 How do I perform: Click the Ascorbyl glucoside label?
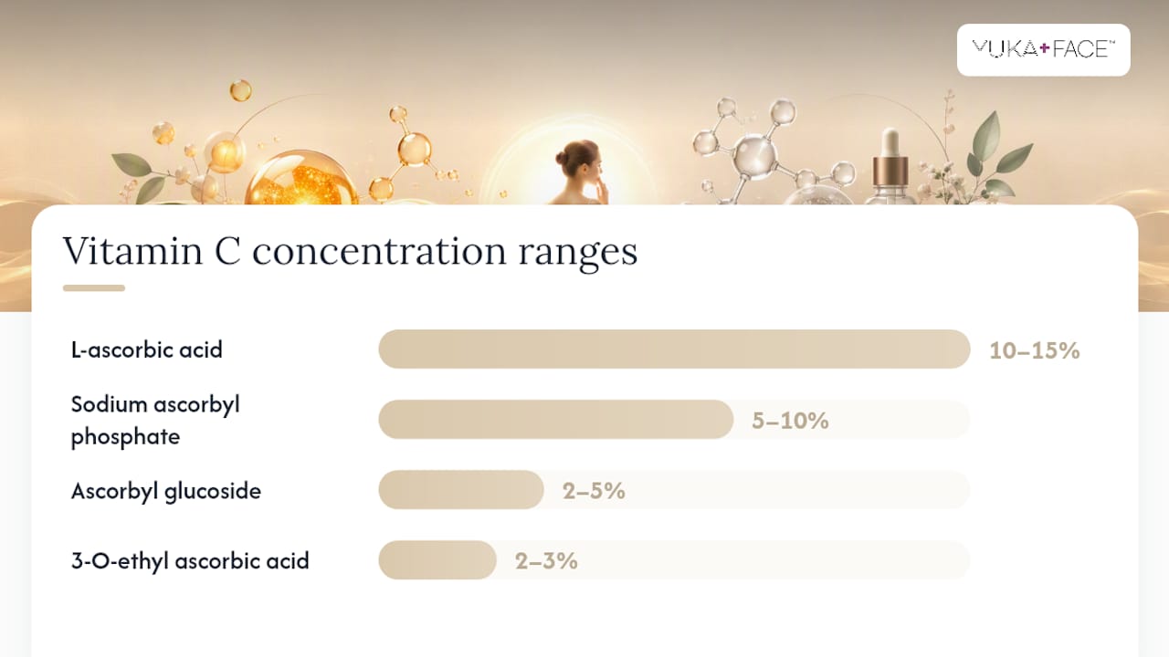[166, 491]
